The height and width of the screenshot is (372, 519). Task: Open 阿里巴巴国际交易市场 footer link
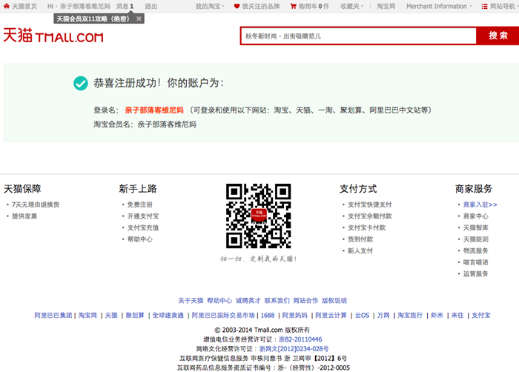tap(223, 316)
